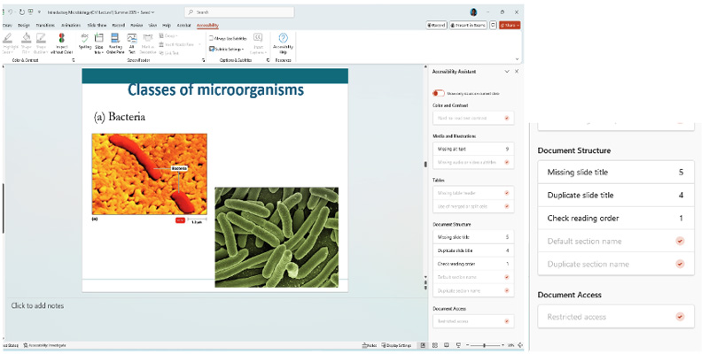Toggle show only issues on current slide
This screenshot has height=354, width=709.
point(439,93)
